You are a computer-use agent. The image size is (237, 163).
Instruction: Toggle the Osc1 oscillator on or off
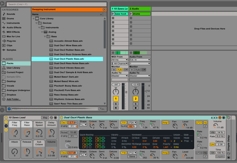64,123
